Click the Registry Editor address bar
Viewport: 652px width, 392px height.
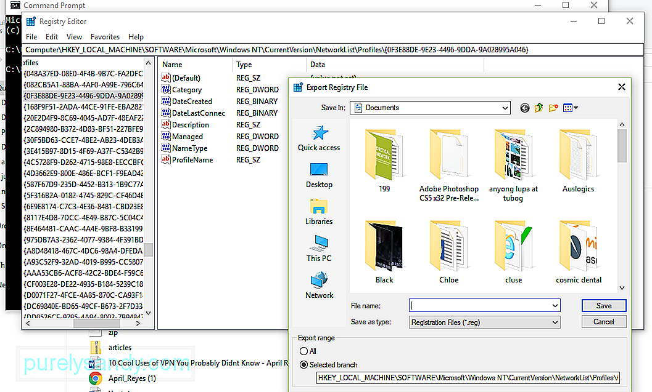pyautogui.click(x=332, y=50)
